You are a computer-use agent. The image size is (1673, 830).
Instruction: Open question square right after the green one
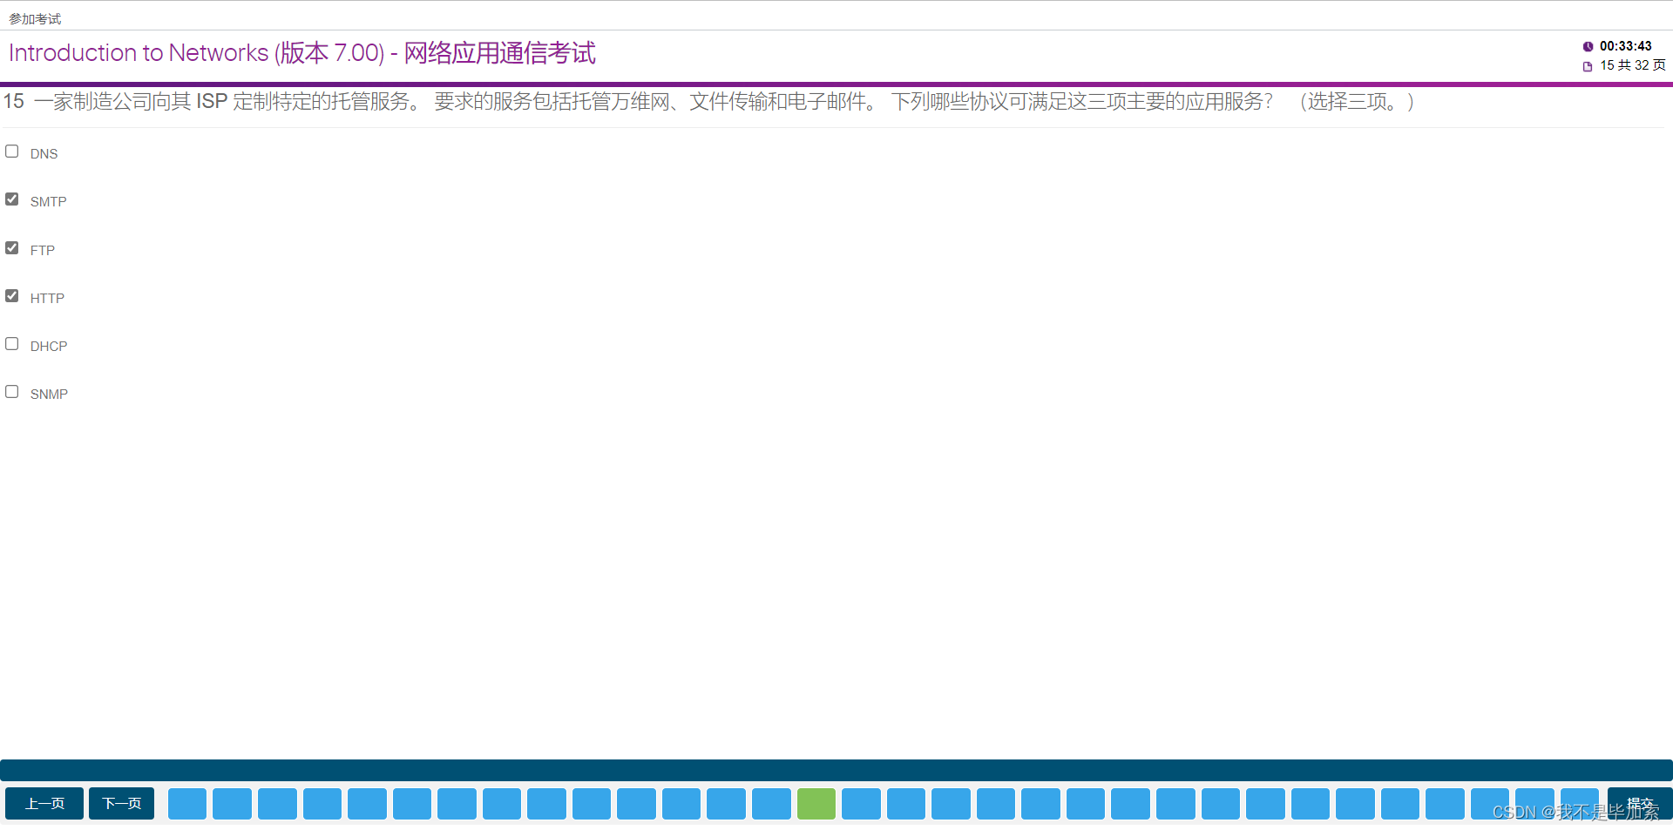(x=861, y=804)
